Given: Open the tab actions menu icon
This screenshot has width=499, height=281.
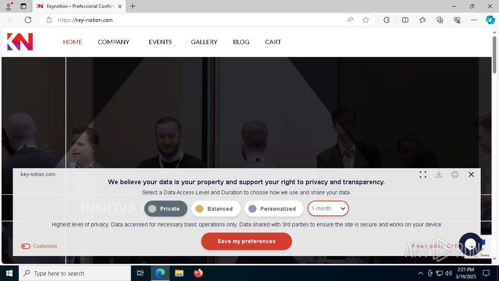Looking at the screenshot, I should click(x=23, y=6).
